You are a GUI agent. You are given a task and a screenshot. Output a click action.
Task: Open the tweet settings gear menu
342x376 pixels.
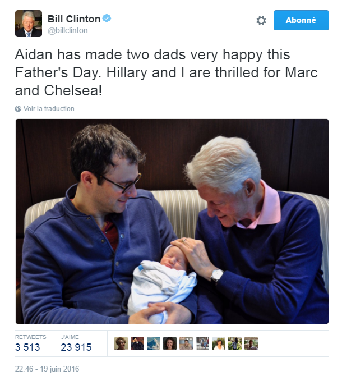point(261,20)
